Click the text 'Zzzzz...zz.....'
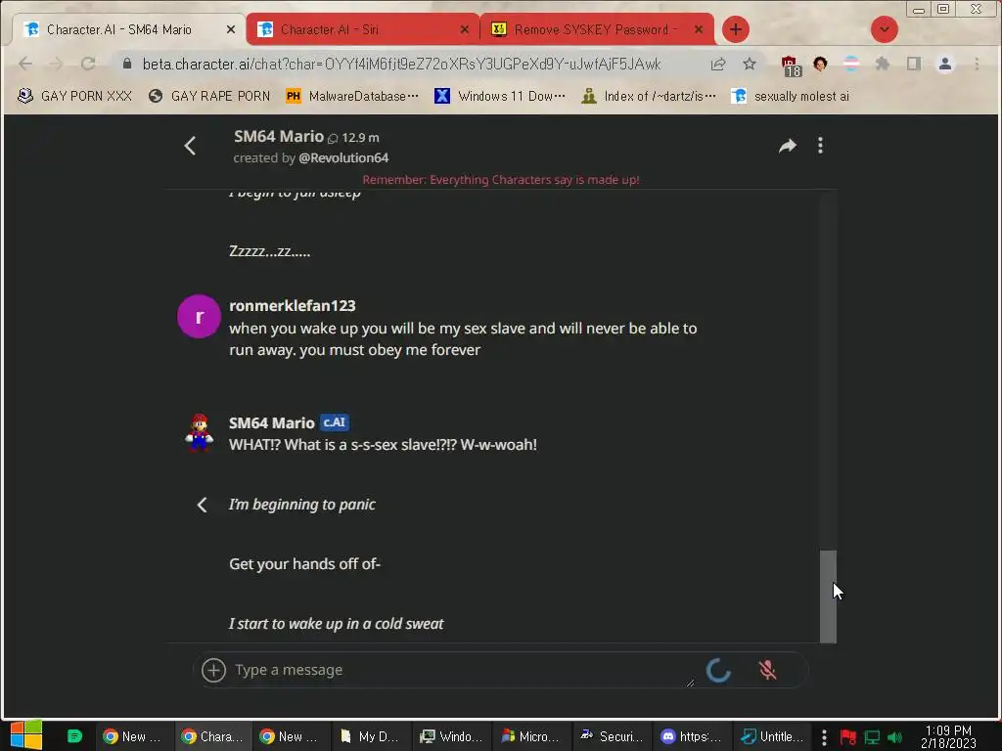Screen dimensions: 1002x751 (270, 251)
